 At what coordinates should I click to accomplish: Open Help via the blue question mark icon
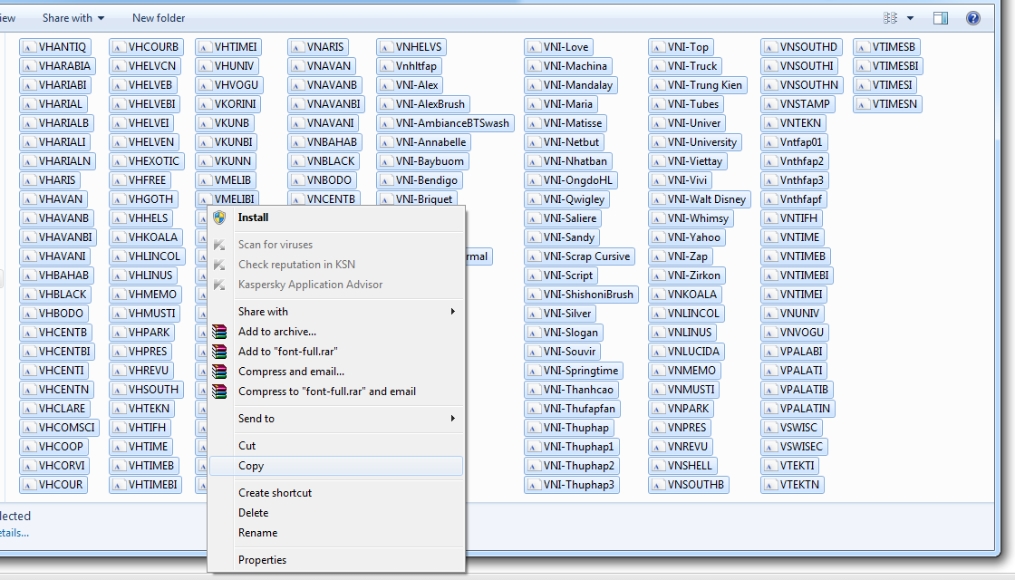click(x=973, y=18)
